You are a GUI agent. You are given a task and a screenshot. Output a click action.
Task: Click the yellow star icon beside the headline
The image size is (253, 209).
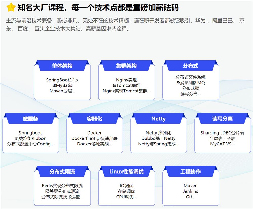[x=11, y=7]
